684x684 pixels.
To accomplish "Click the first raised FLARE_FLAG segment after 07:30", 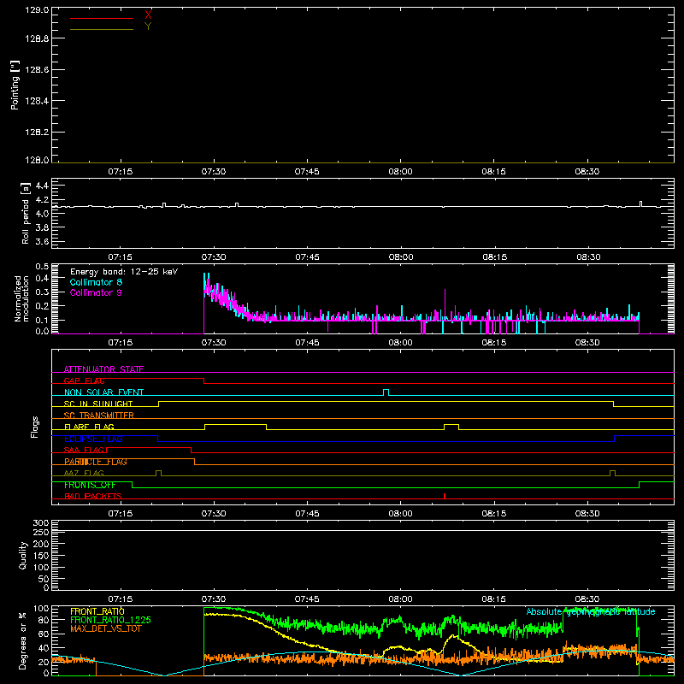I will click(x=236, y=424).
